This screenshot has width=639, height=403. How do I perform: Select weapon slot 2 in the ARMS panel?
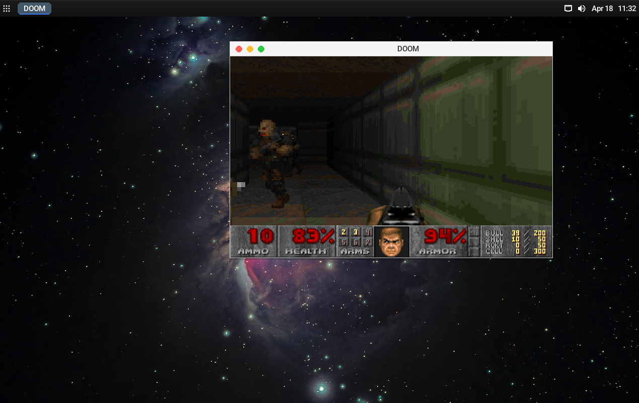[344, 232]
